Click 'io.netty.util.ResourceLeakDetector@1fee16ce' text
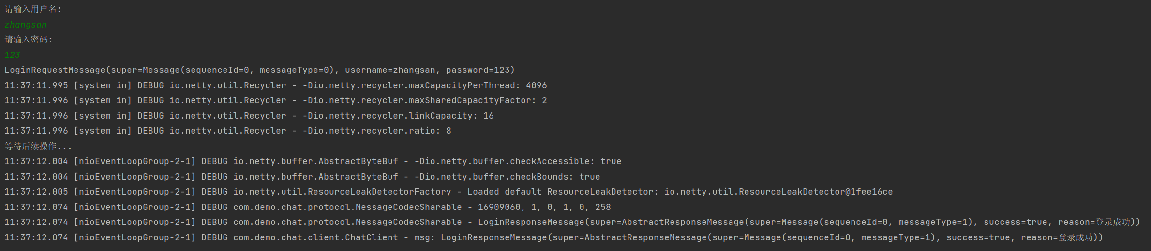 (x=778, y=192)
